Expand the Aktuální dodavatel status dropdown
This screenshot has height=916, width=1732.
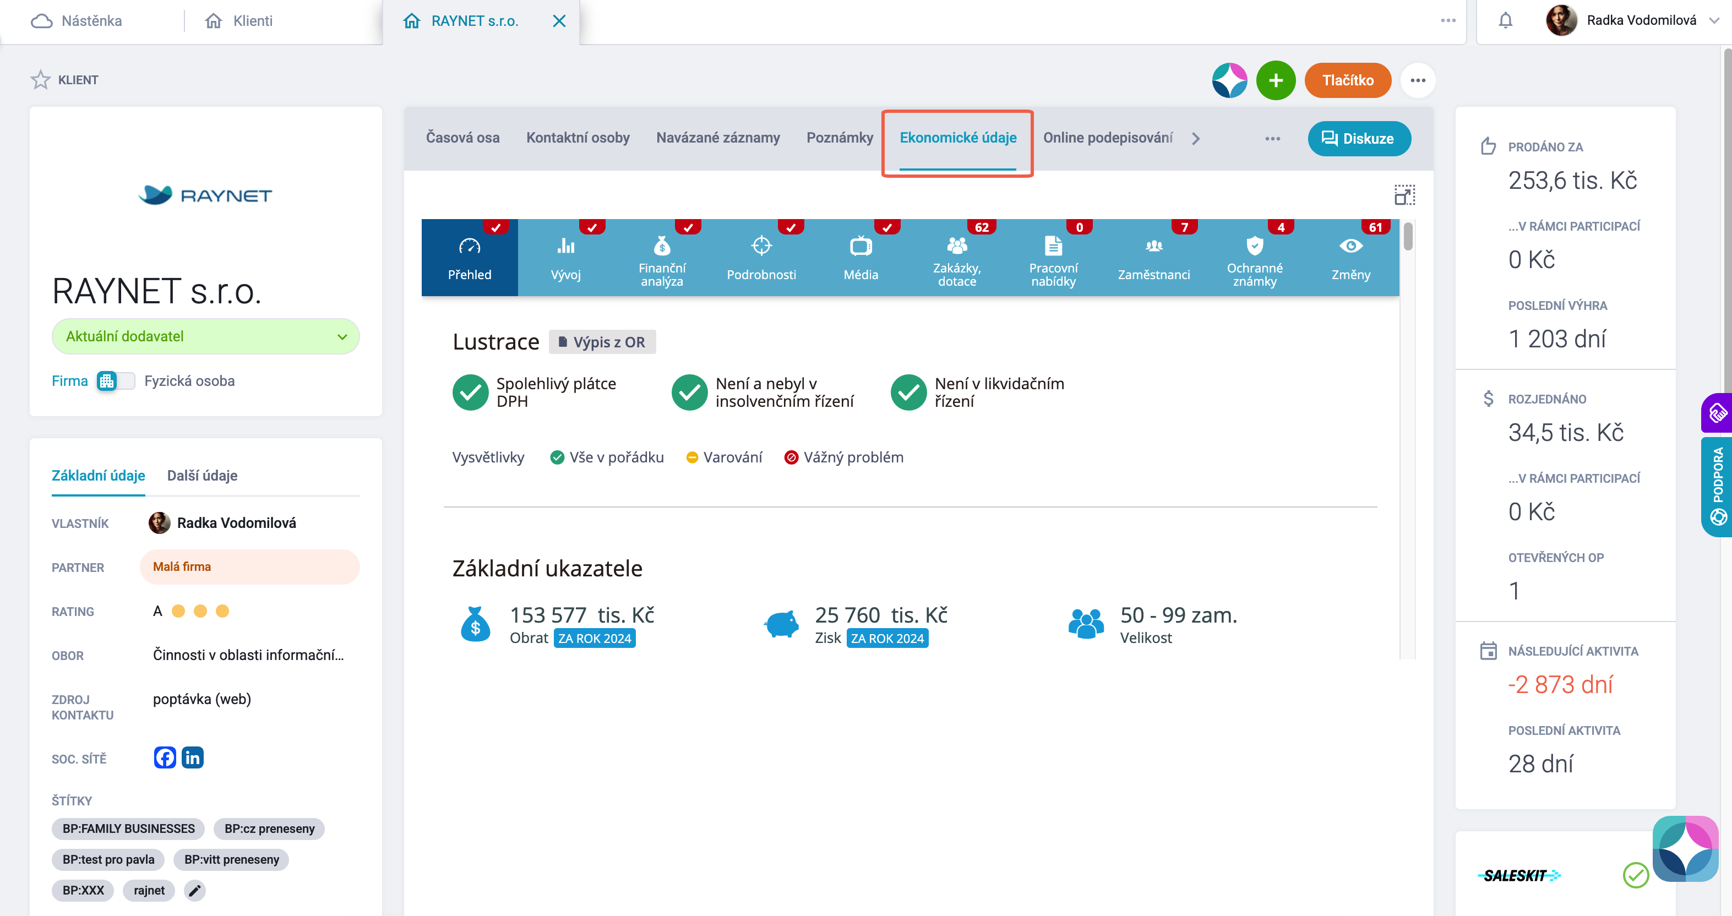tap(206, 336)
